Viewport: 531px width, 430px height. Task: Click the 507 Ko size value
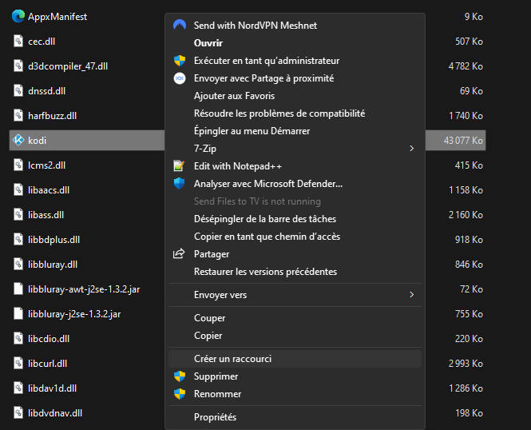pyautogui.click(x=469, y=42)
